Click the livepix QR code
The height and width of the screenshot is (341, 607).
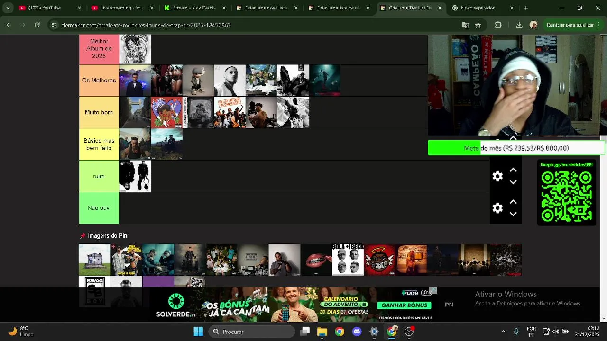pyautogui.click(x=566, y=196)
